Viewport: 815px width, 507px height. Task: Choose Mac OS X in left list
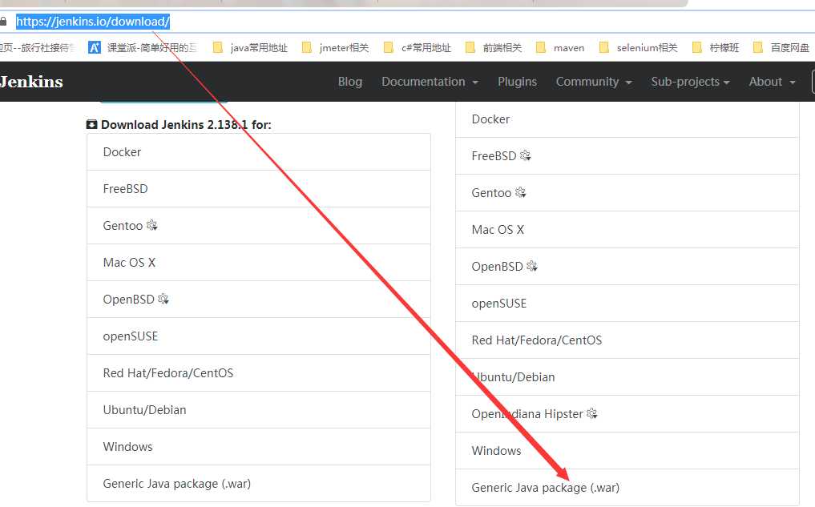click(x=259, y=263)
